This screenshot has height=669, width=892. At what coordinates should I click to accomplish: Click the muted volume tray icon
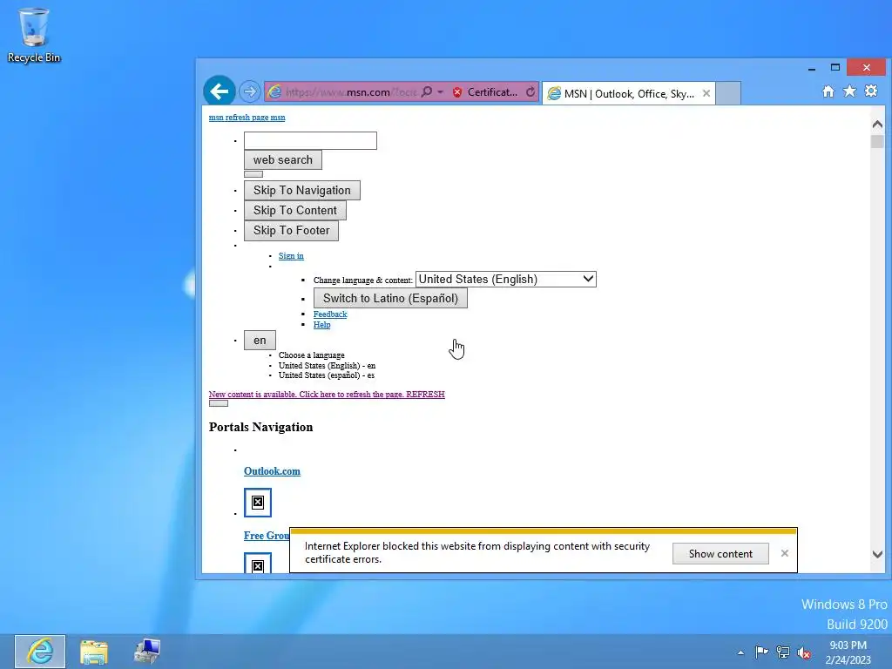tap(804, 652)
